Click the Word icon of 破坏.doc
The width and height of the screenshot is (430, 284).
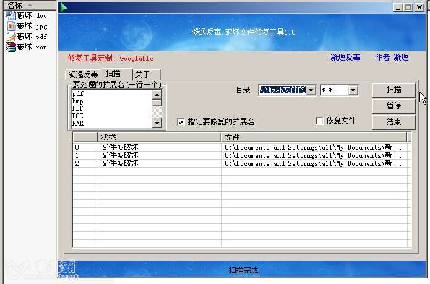11,15
